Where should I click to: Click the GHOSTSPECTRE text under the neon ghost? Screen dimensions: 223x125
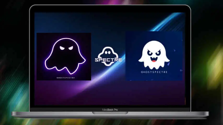click(66, 78)
